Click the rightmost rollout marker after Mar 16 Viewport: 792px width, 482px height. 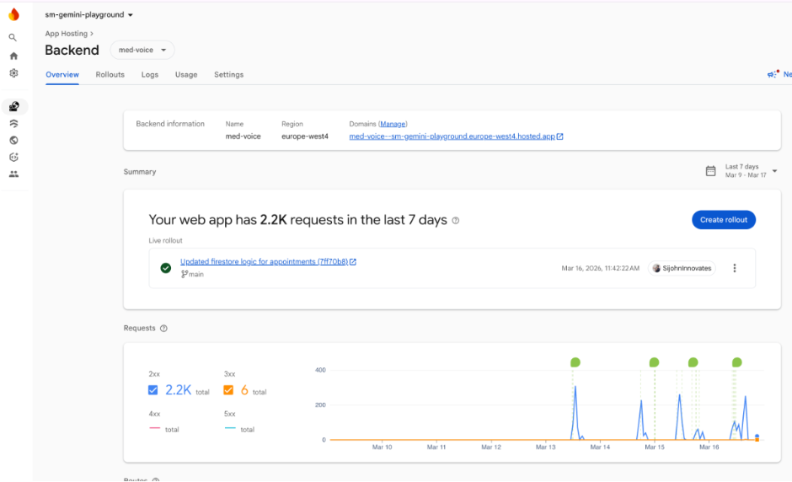click(x=737, y=362)
